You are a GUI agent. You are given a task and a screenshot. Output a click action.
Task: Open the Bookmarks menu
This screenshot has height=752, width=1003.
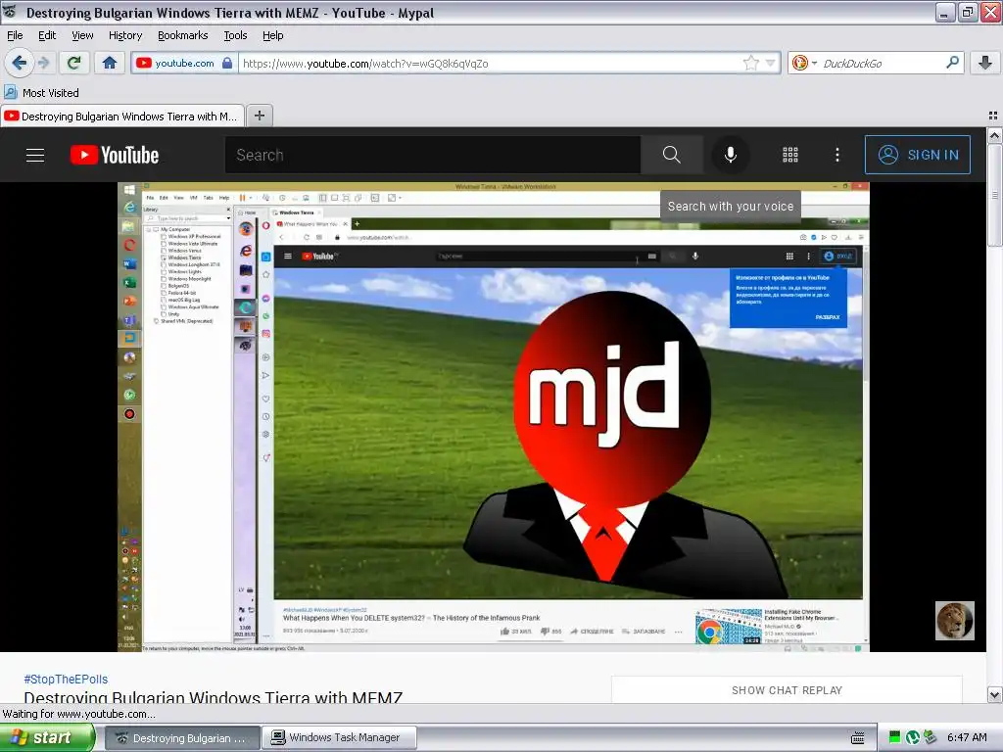click(x=183, y=36)
